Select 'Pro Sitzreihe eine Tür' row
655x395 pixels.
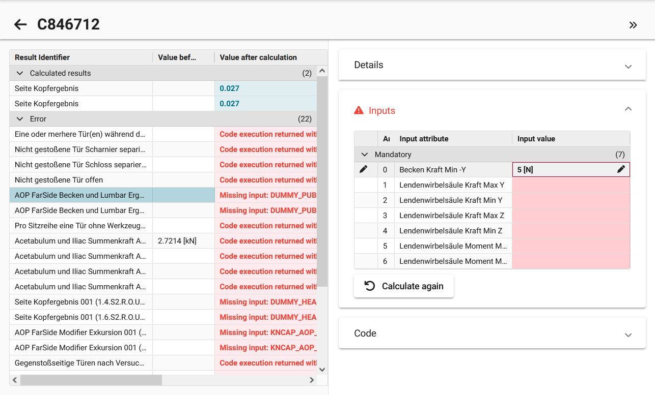point(163,226)
